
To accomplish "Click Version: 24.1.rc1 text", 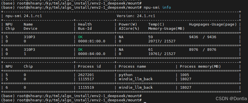I will click(x=136, y=16).
